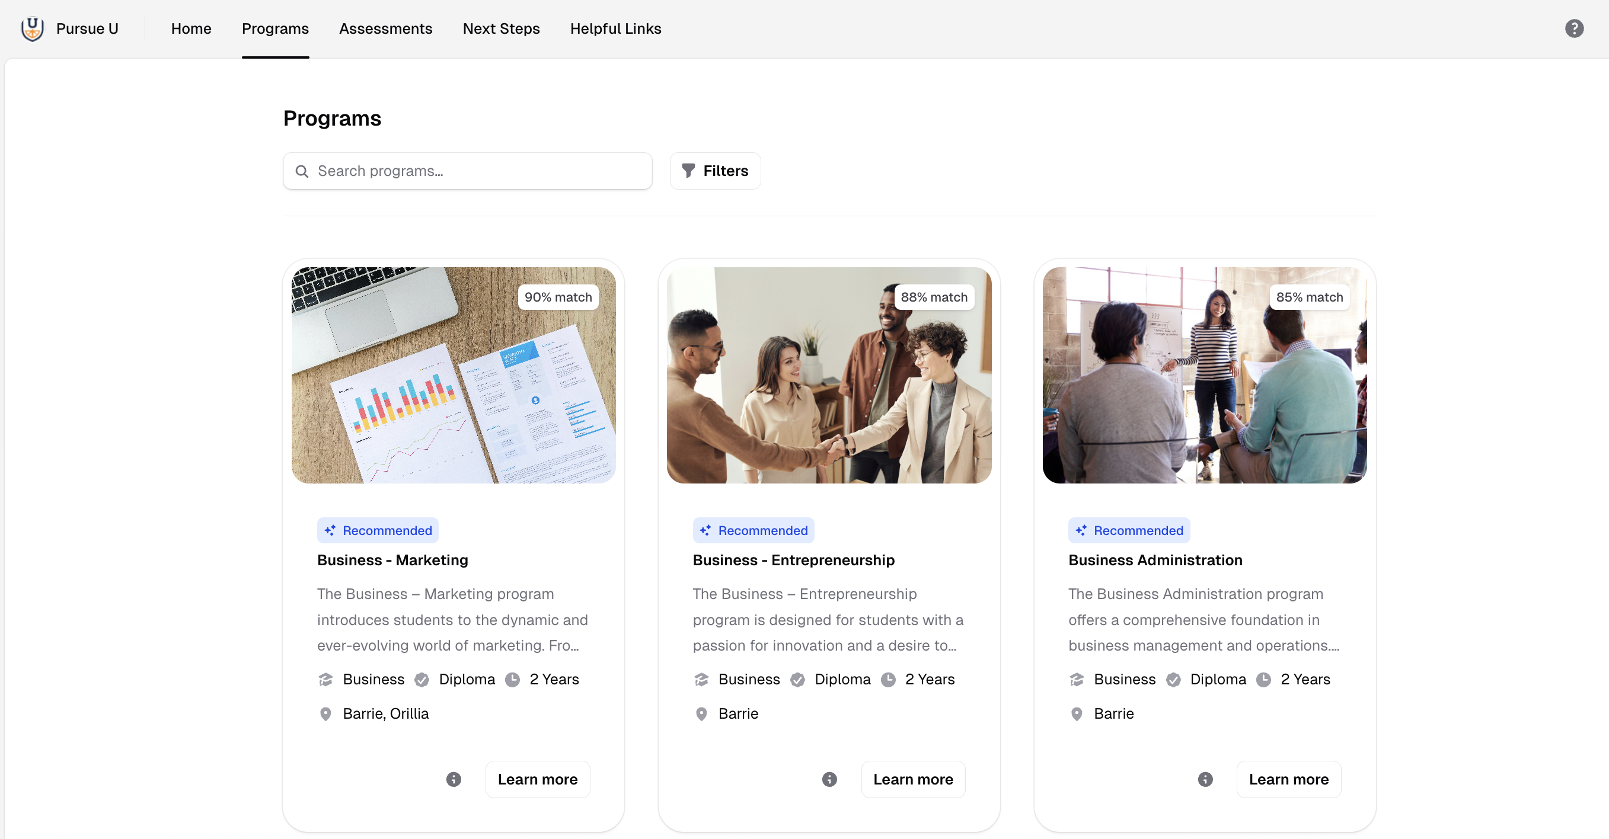Screen dimensions: 1609x839
Task: Click the Business Administration title
Action: 1155,560
